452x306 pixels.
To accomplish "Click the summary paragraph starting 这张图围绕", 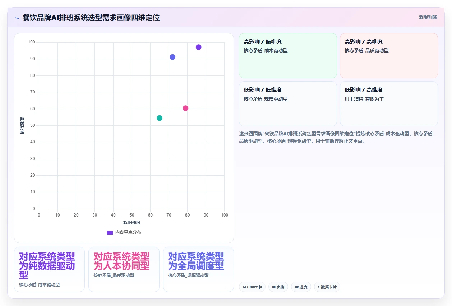I will click(x=337, y=137).
